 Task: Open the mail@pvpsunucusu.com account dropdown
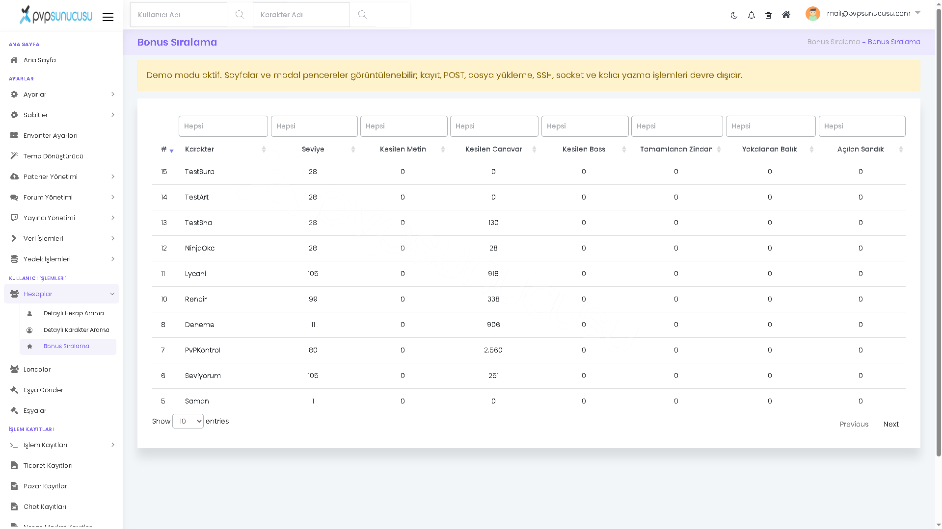tap(873, 13)
